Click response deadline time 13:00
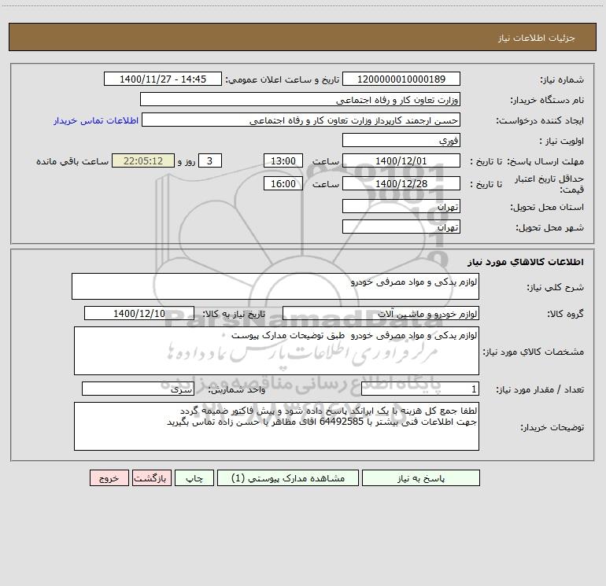The image size is (606, 586). [283, 160]
